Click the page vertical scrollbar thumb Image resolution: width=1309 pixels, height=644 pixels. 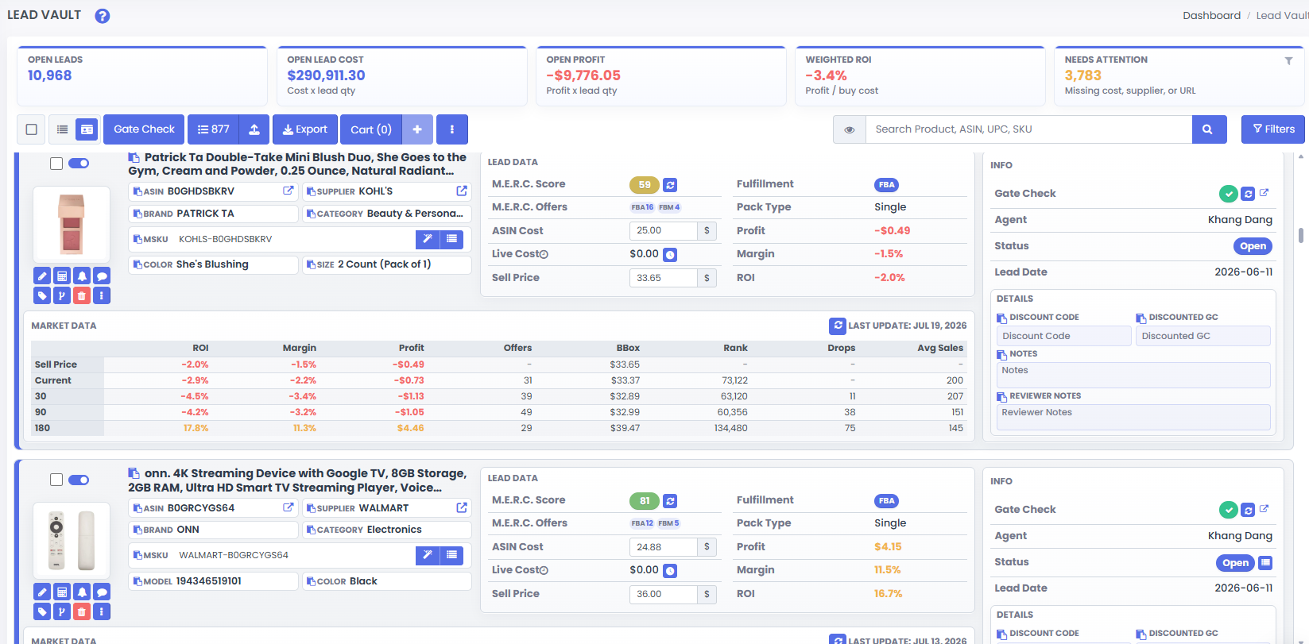(x=1301, y=236)
